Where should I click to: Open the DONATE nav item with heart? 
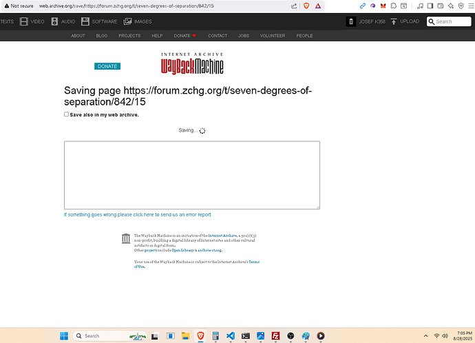[184, 35]
